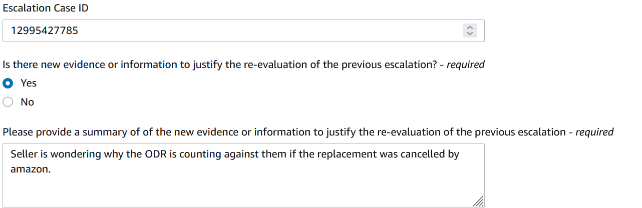
Task: Place cursor on word "amazon." in textarea
Action: 31,169
